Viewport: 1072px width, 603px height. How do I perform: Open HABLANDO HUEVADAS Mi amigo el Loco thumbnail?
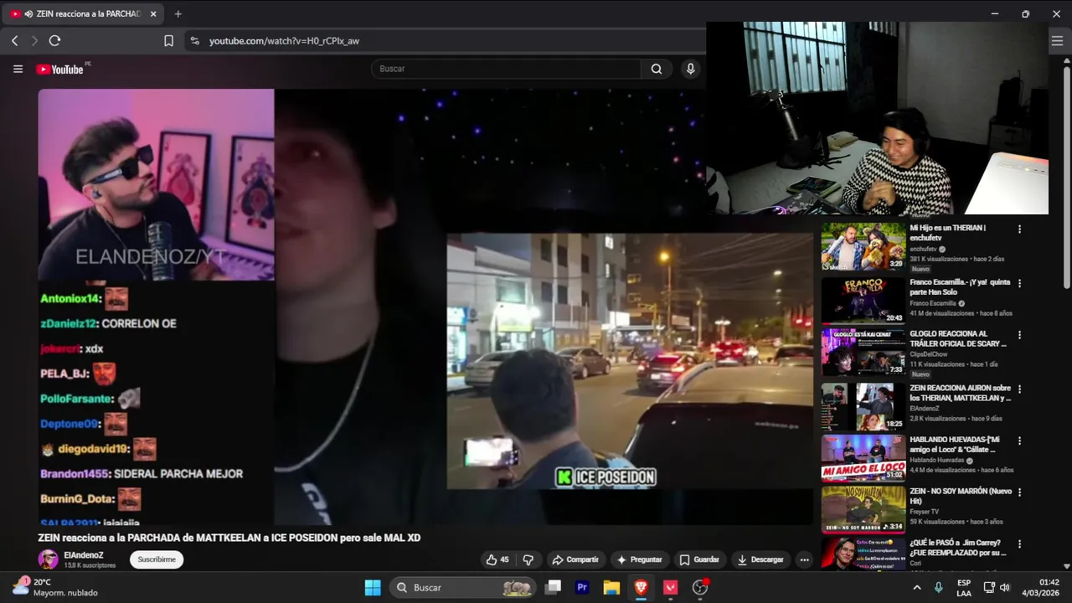pos(863,458)
